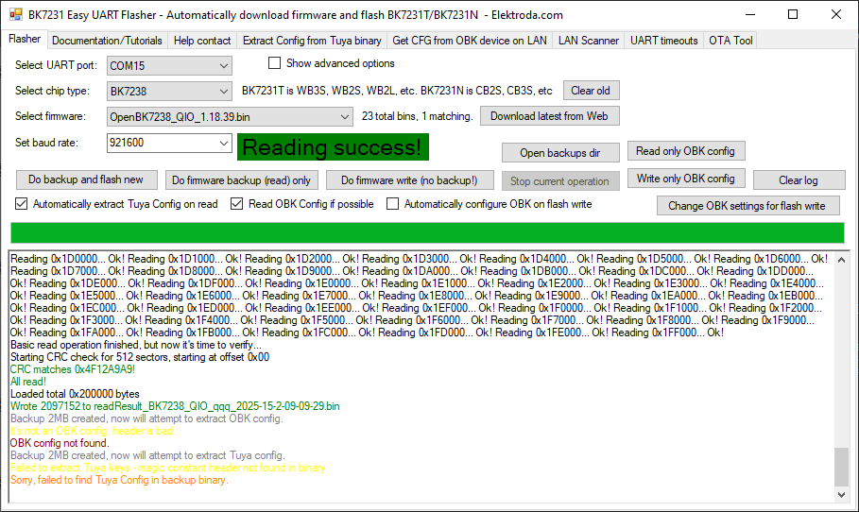
Task: Click the log scrollbar up arrow
Action: tap(841, 260)
